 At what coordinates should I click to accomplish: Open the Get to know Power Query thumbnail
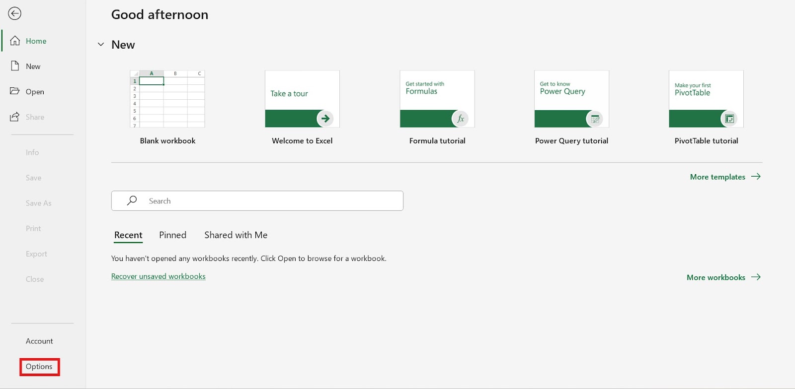571,99
